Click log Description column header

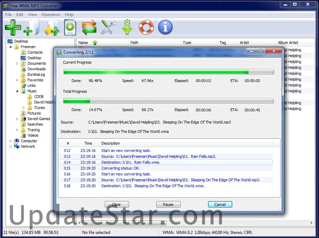pyautogui.click(x=186, y=143)
